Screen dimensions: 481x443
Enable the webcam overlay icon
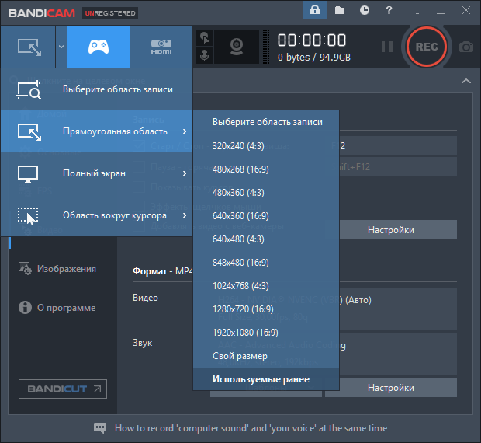[237, 47]
